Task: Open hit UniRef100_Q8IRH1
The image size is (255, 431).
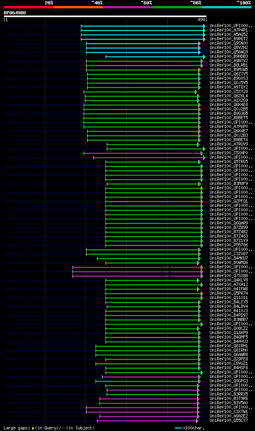Action: 229,346
